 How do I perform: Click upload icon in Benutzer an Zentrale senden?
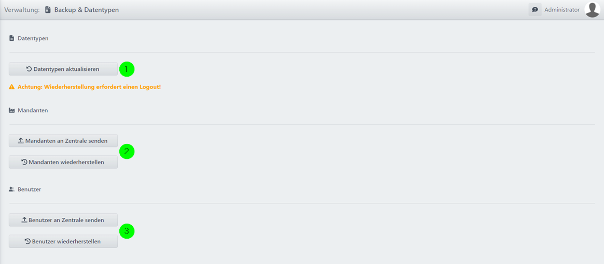(24, 220)
